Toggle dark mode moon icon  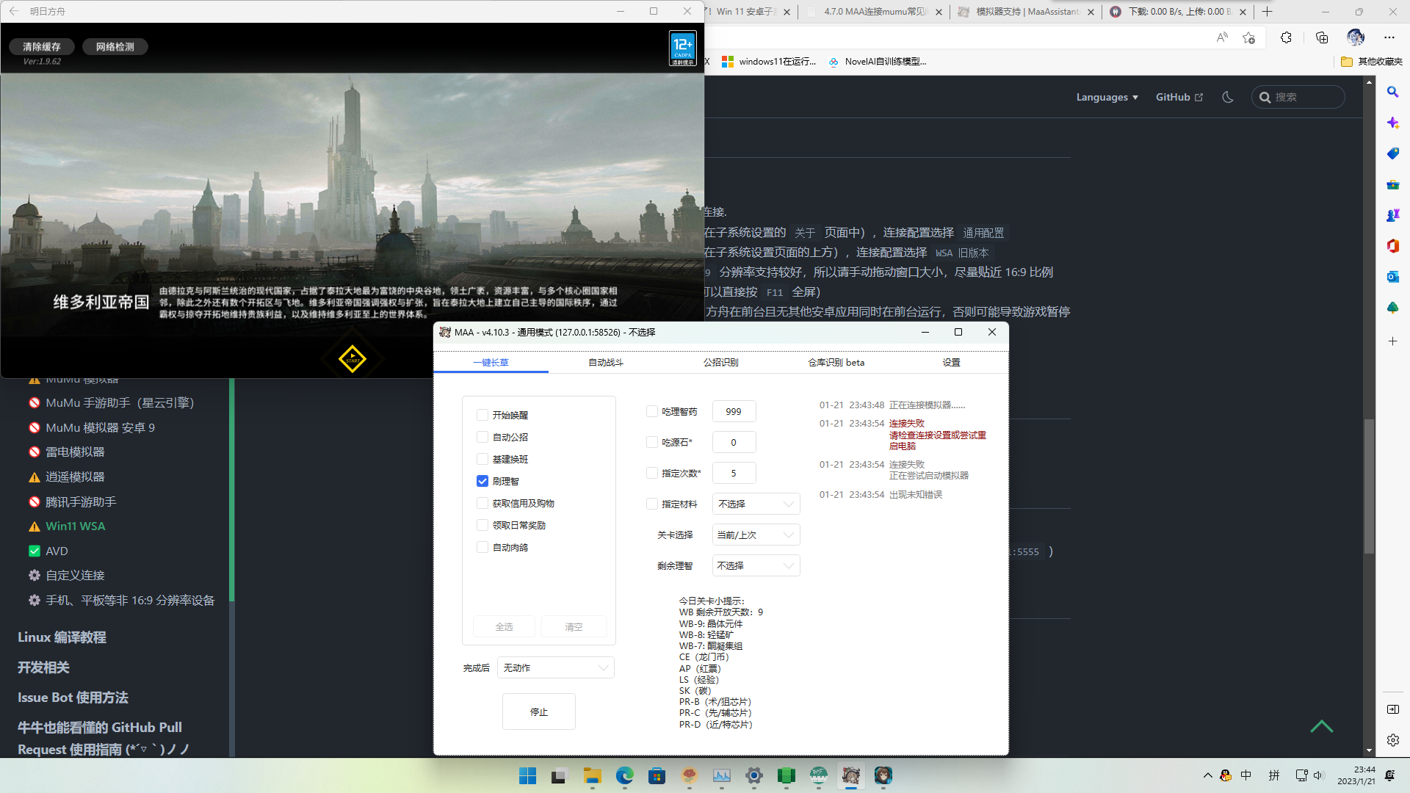tap(1227, 97)
